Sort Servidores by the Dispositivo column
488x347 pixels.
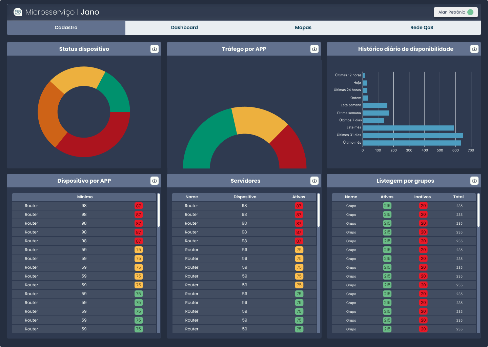click(x=245, y=197)
